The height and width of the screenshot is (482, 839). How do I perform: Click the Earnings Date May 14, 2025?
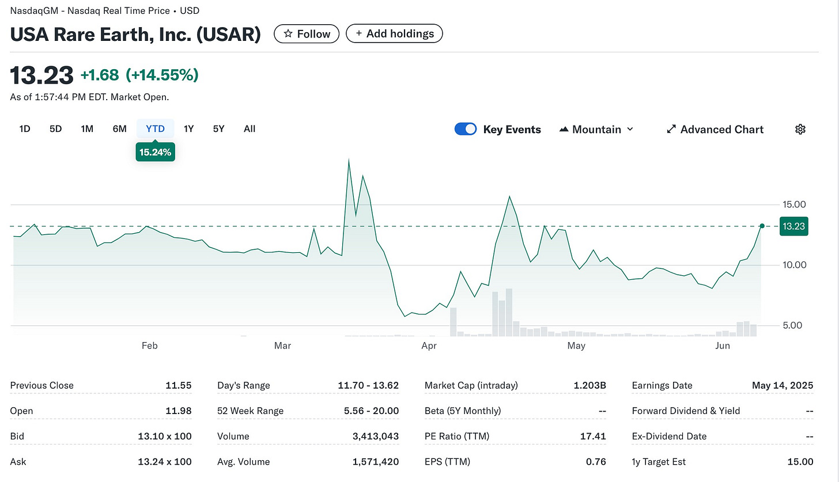(x=783, y=386)
